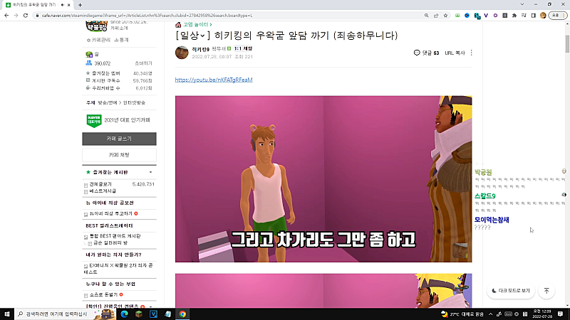
Task: Open 뉴이네 의상 투고하기 board
Action: [111, 214]
